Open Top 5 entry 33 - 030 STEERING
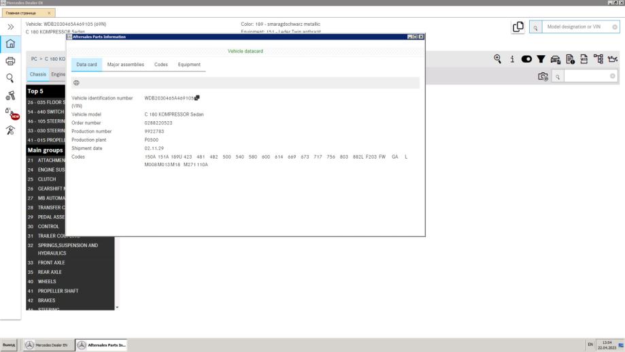This screenshot has height=352, width=625. click(46, 131)
